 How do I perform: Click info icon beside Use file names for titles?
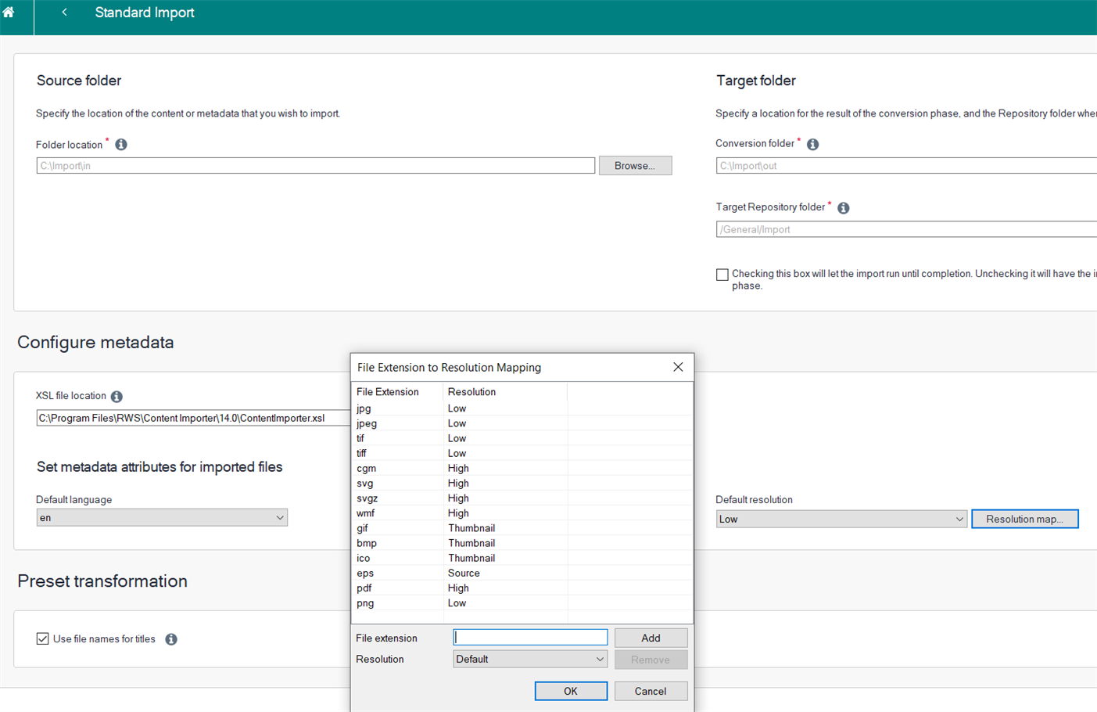point(170,638)
